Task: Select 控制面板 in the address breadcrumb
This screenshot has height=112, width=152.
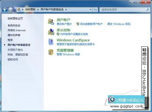Action: coord(30,9)
